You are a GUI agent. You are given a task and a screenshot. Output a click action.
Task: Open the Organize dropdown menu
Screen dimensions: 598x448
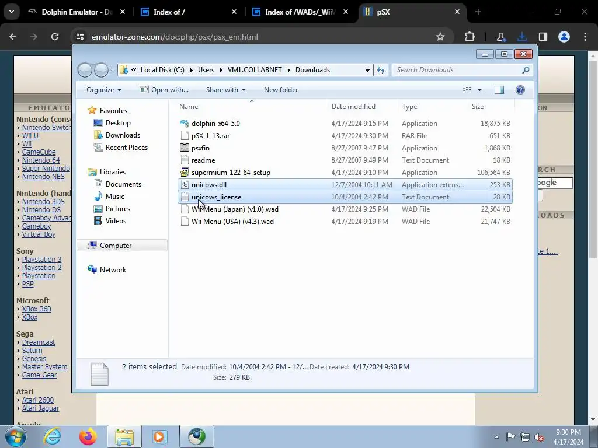tap(104, 89)
